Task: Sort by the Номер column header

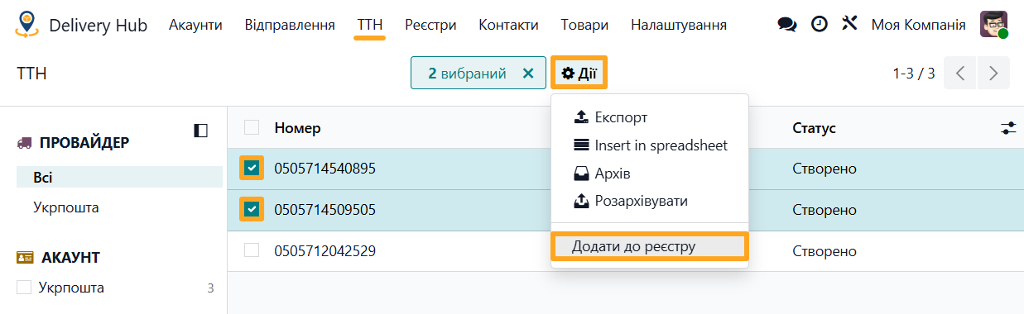Action: coord(297,128)
